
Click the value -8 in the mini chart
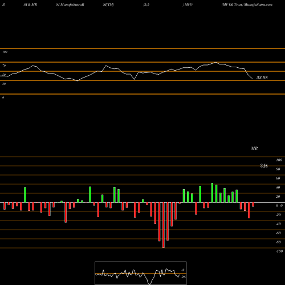(183, 270)
